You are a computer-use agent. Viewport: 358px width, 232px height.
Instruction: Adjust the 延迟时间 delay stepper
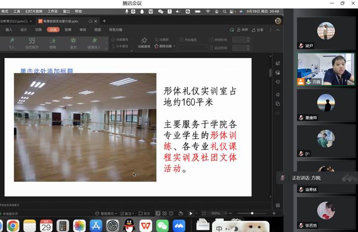(x=248, y=48)
